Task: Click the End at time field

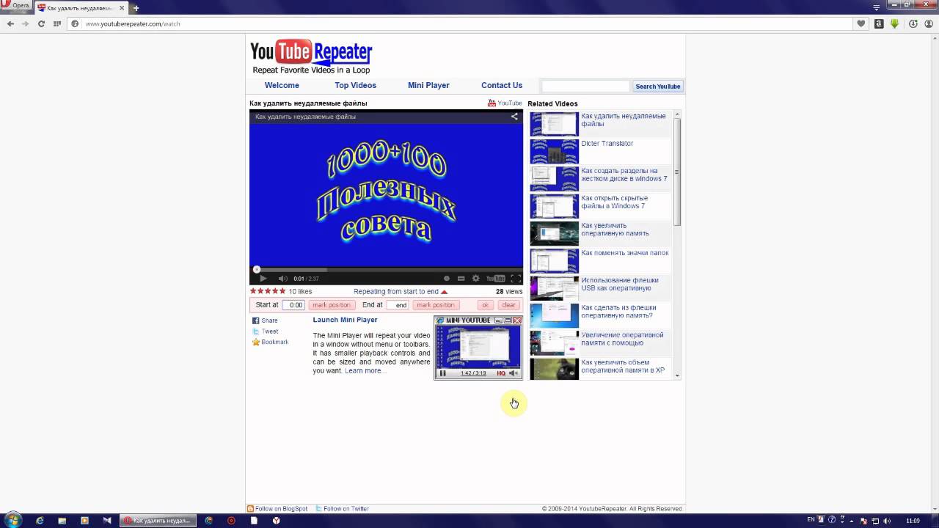Action: click(398, 305)
